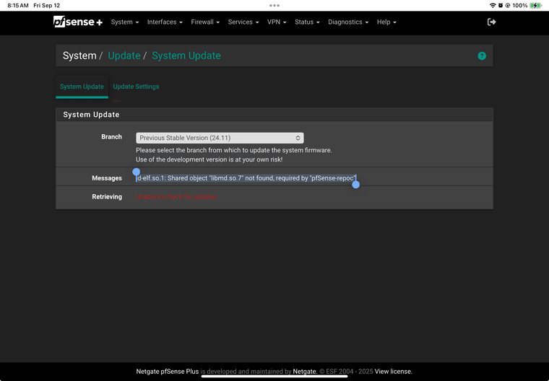Tap the home indicator bar at bottom
549x381 pixels.
pyautogui.click(x=274, y=377)
